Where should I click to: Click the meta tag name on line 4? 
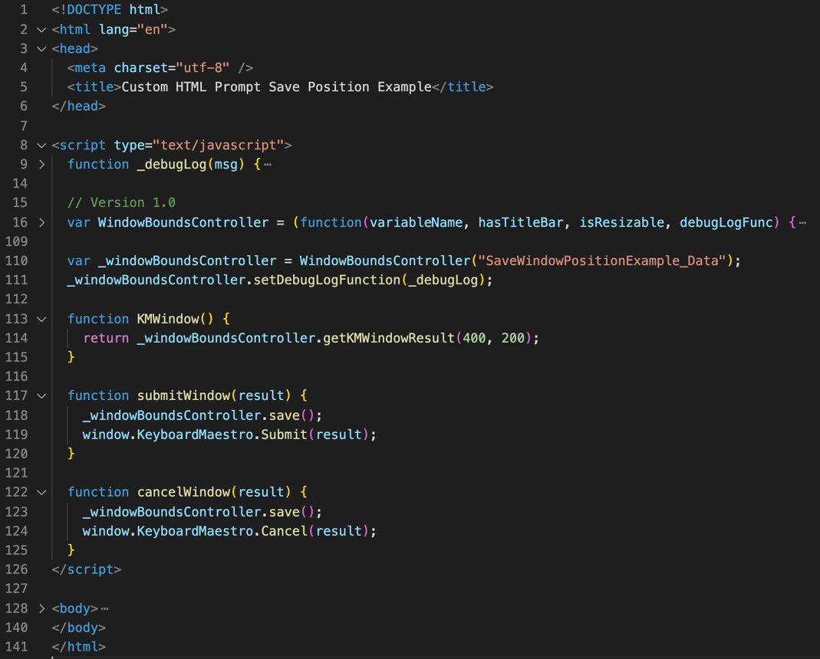tap(90, 68)
